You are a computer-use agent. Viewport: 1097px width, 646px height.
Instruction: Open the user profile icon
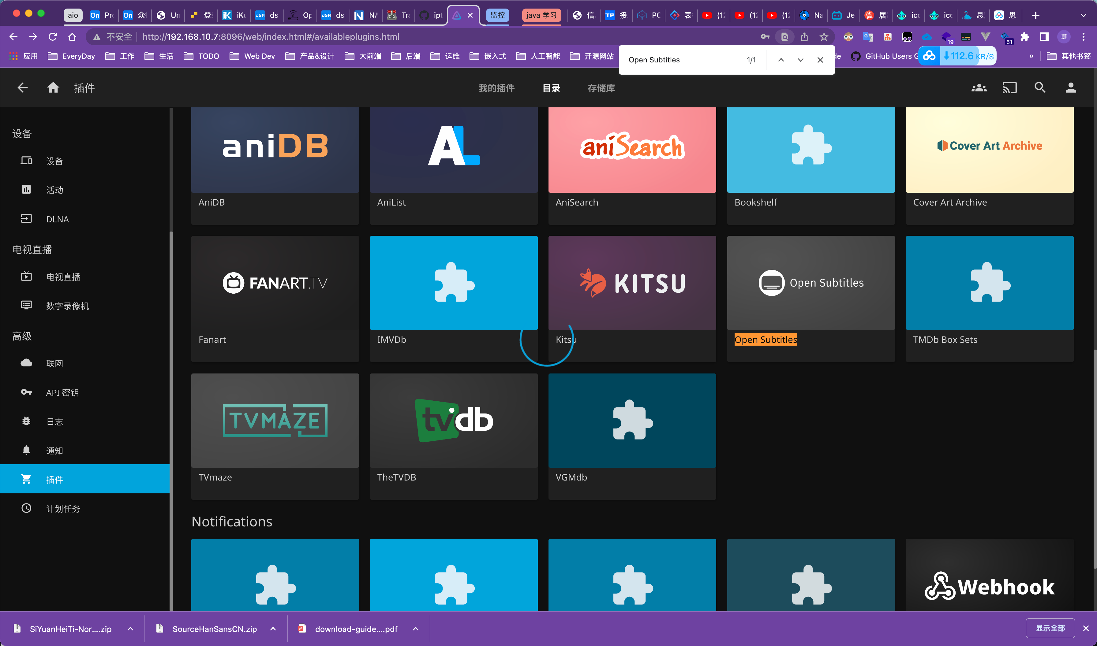click(x=1070, y=88)
